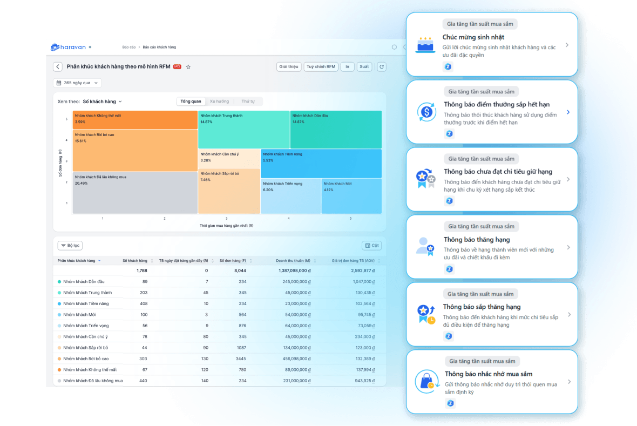Click Zalo icon under Thông báo thăng hạng
Screen dimensions: 637x426
[x=449, y=269]
